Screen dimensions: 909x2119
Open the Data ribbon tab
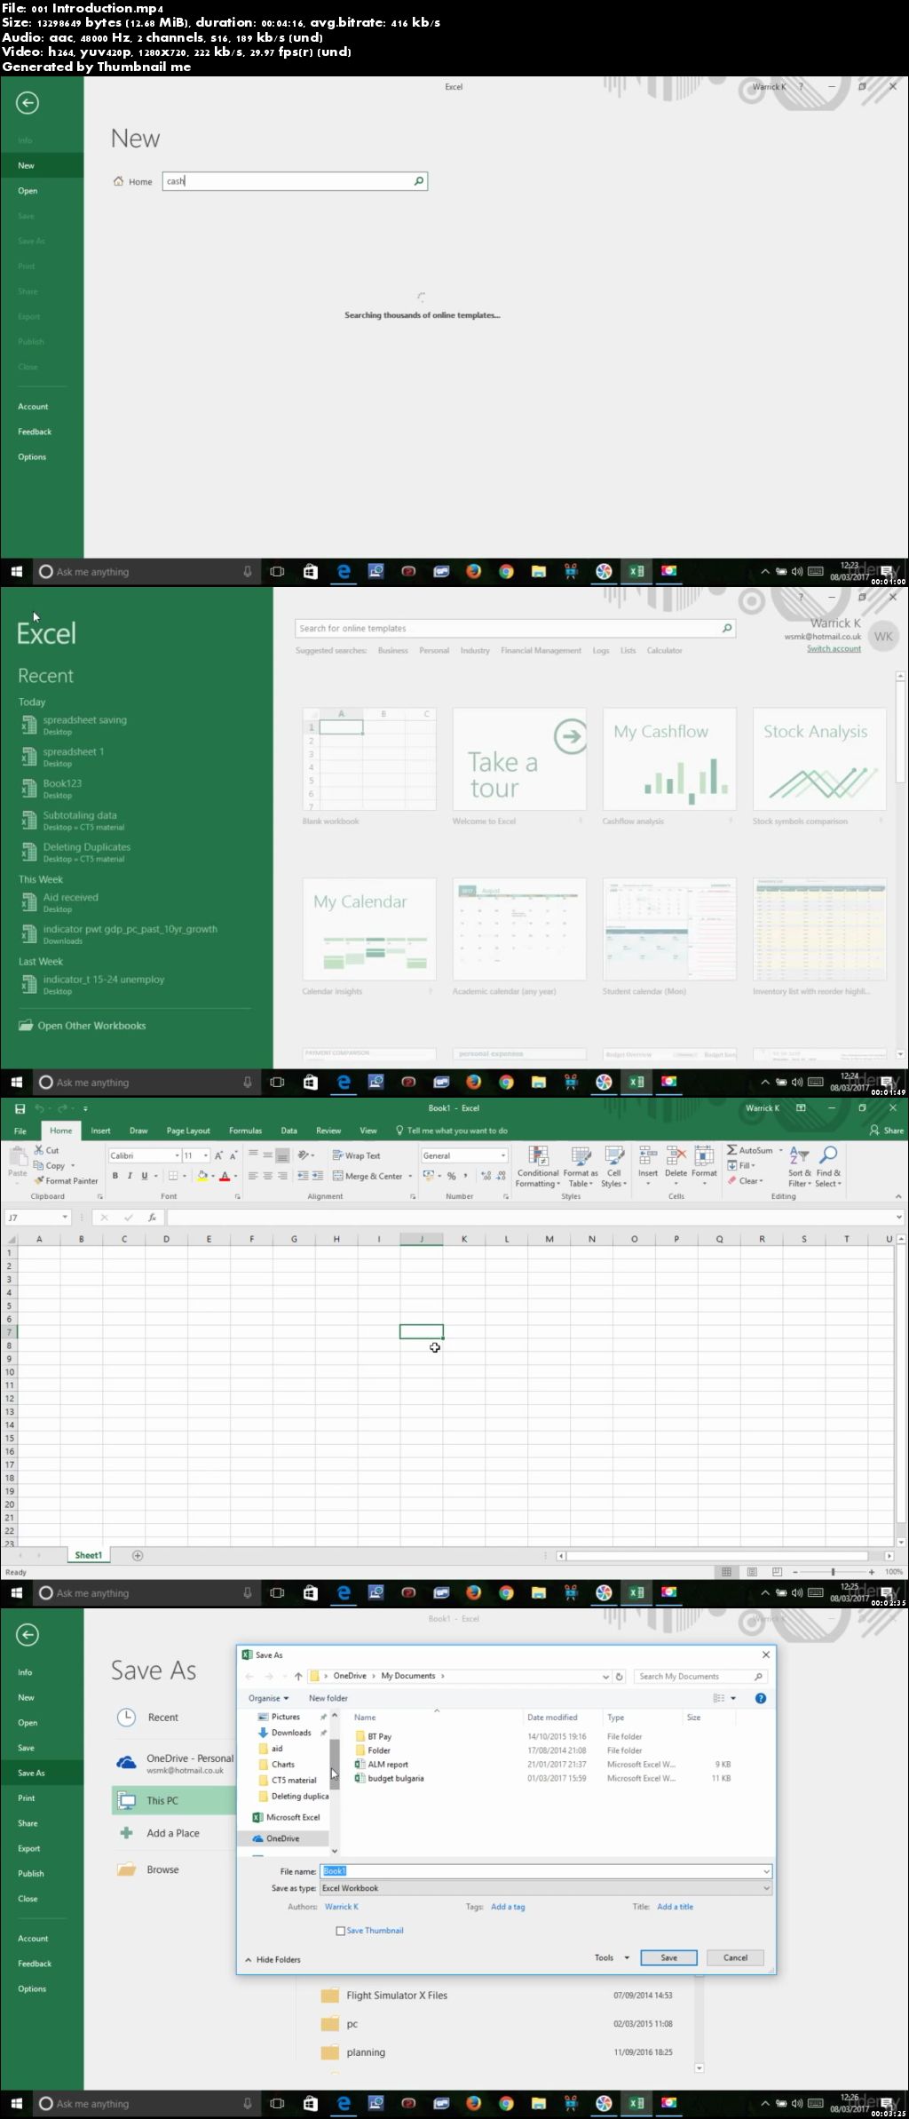pos(289,1131)
